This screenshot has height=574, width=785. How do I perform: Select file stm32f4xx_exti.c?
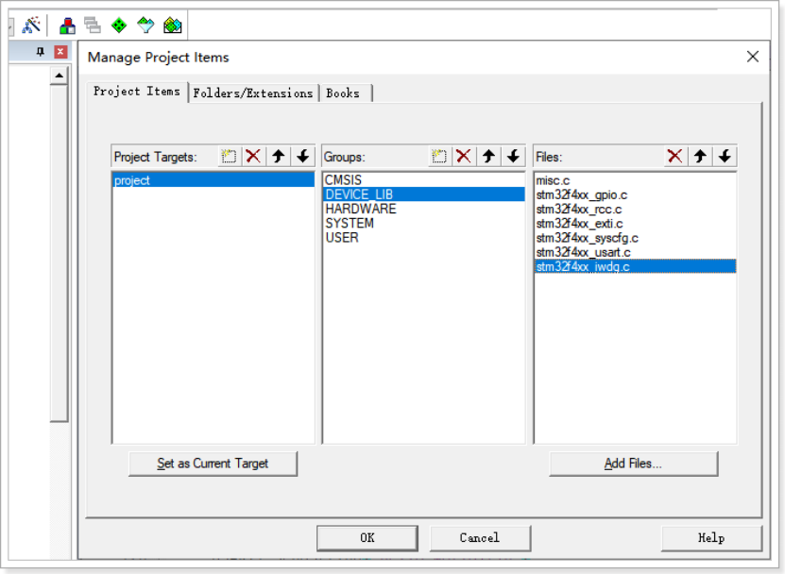click(x=636, y=224)
